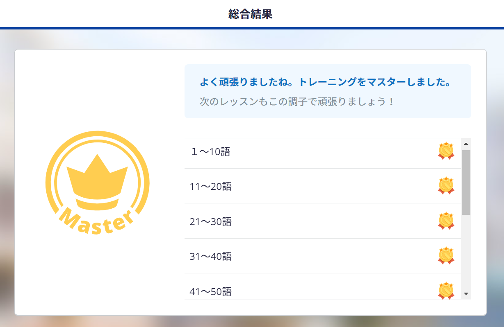Click the gold medal icon beside 1〜10語

coord(445,151)
